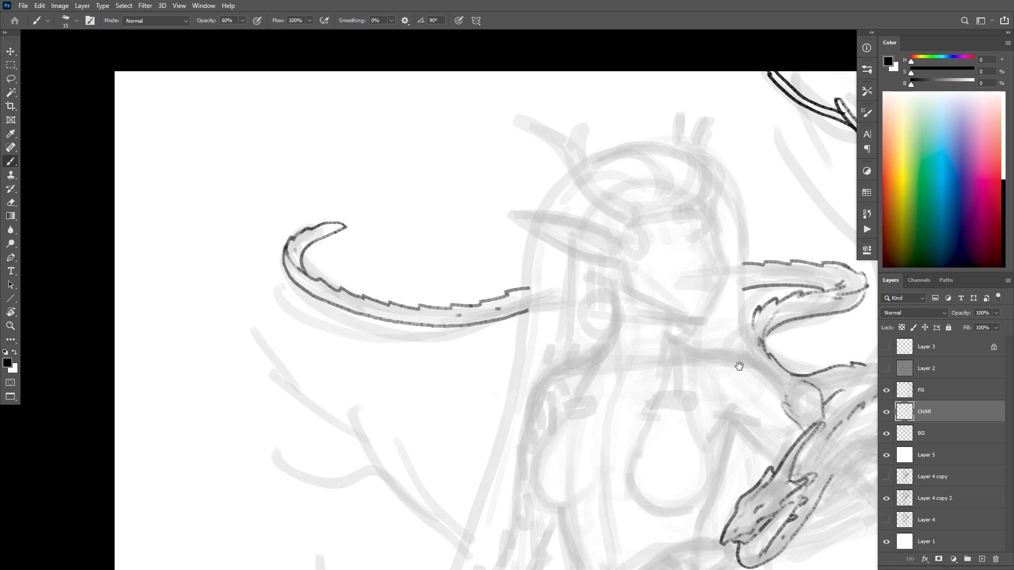Screen dimensions: 1014x570
Task: Hide the BG layer
Action: coord(887,433)
